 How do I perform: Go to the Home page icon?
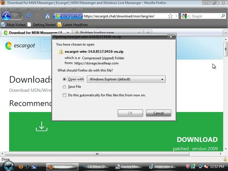point(47,16)
